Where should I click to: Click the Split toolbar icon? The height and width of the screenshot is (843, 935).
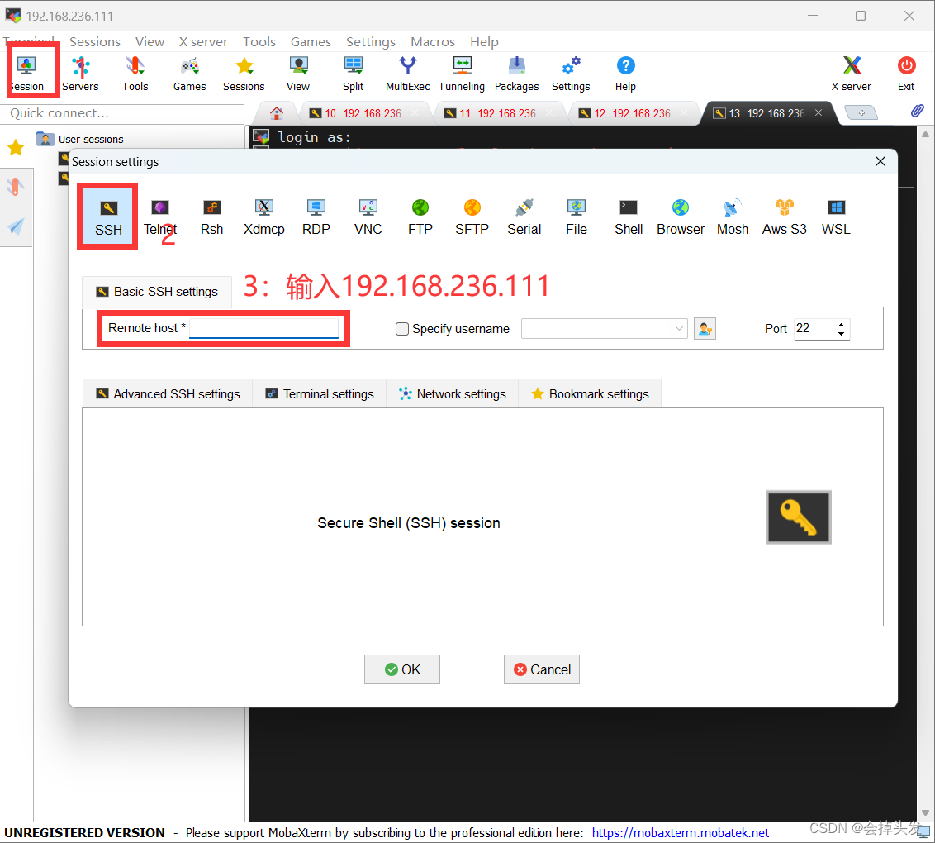pos(353,74)
